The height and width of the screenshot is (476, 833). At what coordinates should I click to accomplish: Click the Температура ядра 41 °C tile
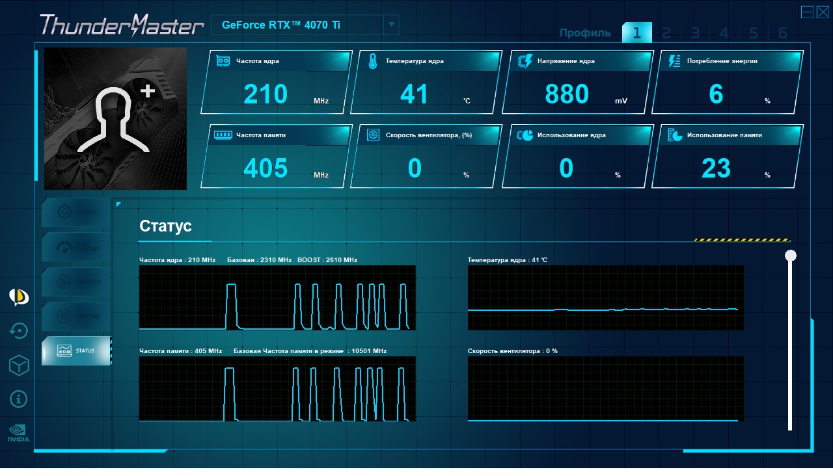(x=426, y=83)
